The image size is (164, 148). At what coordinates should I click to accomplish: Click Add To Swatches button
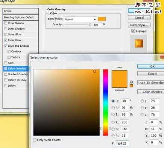(x=151, y=83)
